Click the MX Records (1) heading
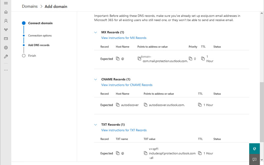 point(113,32)
